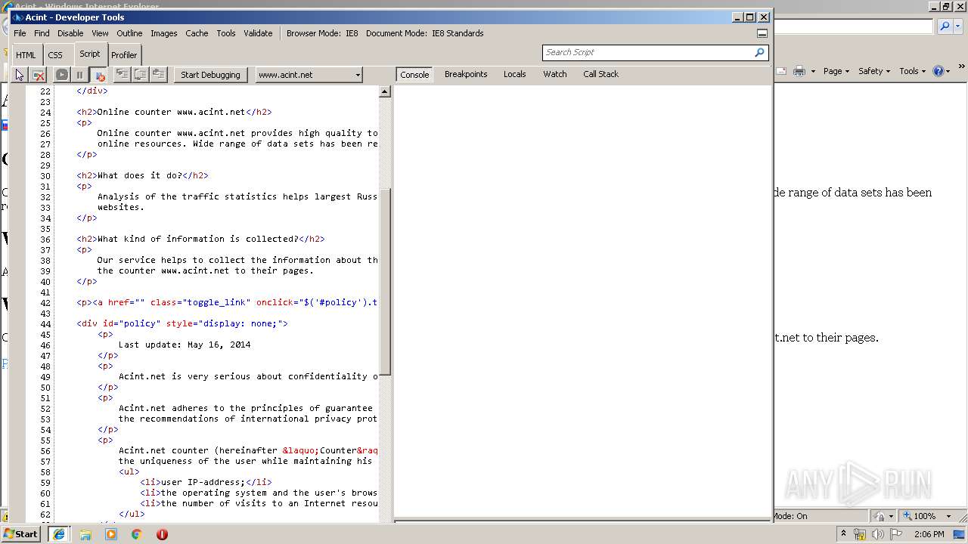
Task: Open the File menu in Developer Tools
Action: [x=20, y=33]
